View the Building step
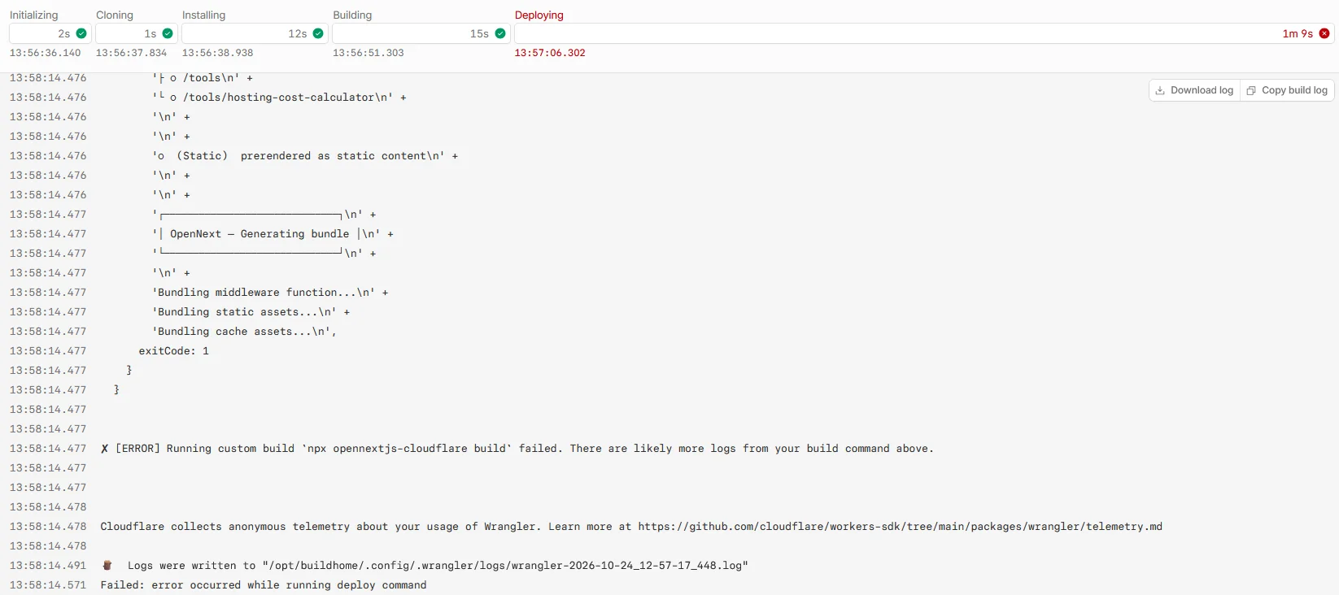 tap(352, 15)
